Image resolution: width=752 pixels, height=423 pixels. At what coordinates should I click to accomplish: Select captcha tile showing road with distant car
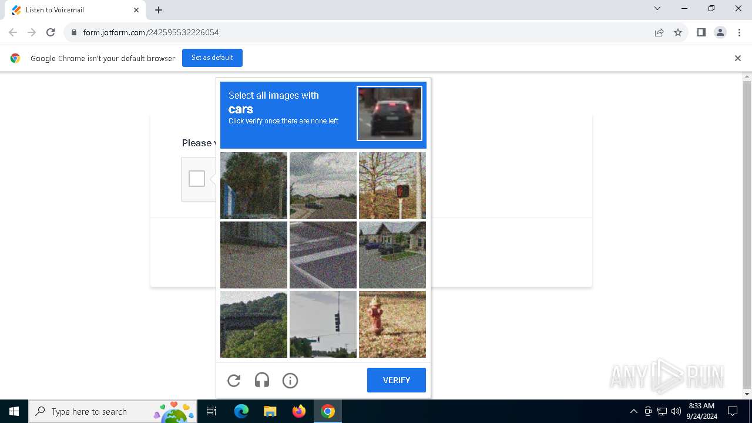[x=323, y=186]
